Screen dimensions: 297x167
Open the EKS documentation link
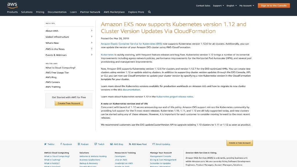[131, 90]
